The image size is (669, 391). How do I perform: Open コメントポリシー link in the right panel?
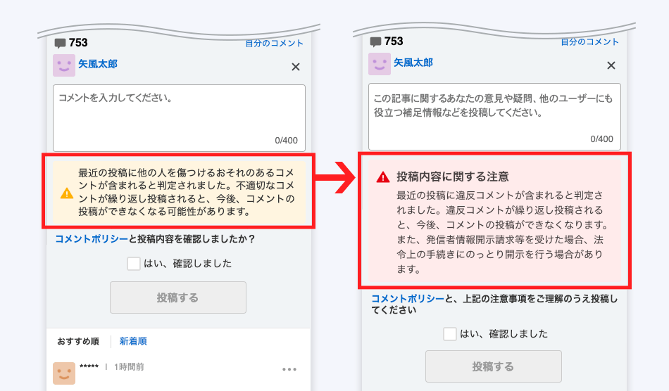[408, 299]
